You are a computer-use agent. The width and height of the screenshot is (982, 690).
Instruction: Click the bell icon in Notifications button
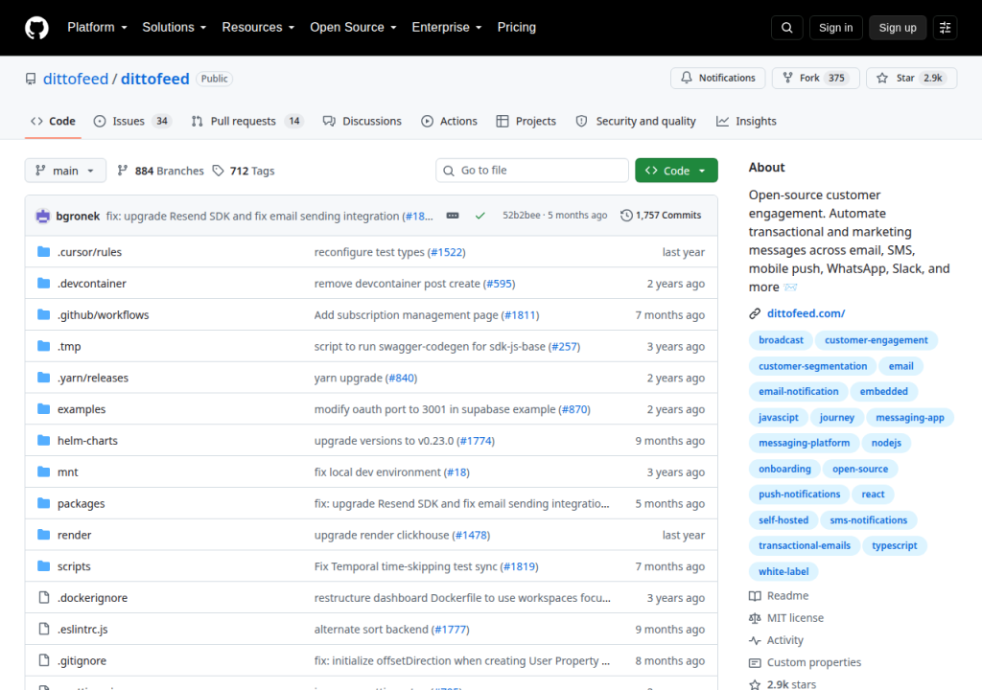(x=687, y=78)
